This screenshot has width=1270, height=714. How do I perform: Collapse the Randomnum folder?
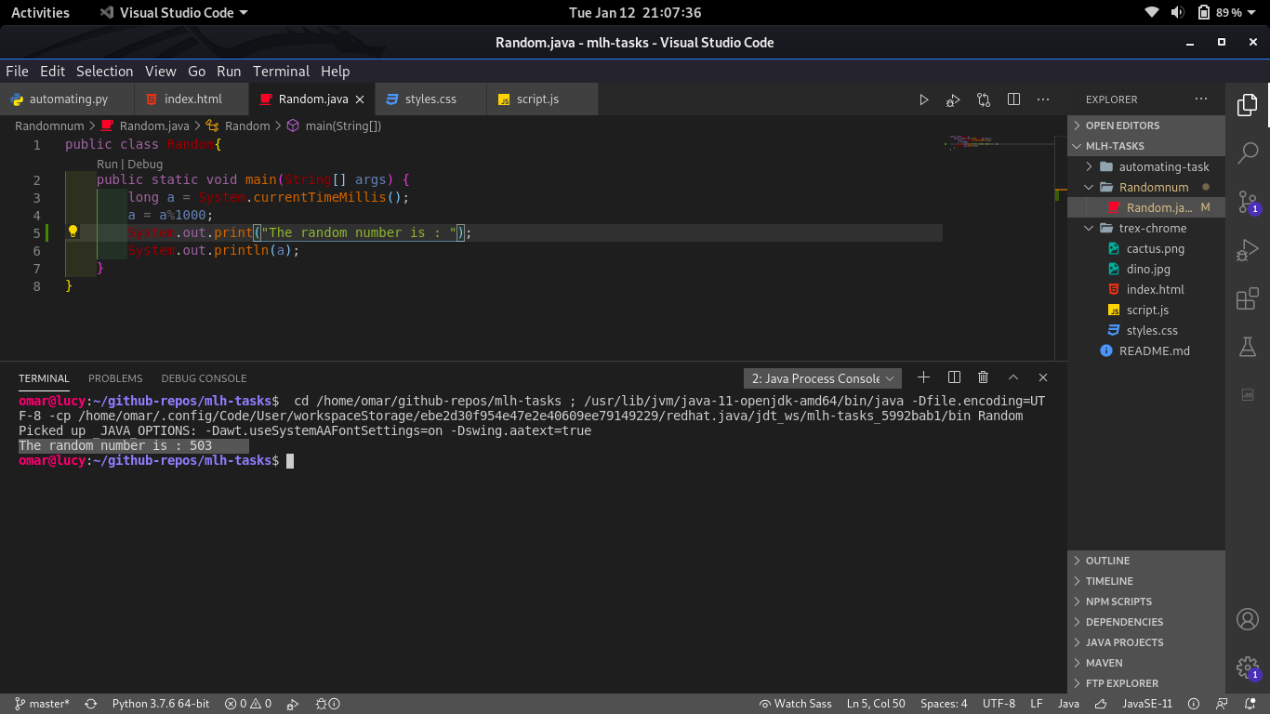coord(1153,187)
